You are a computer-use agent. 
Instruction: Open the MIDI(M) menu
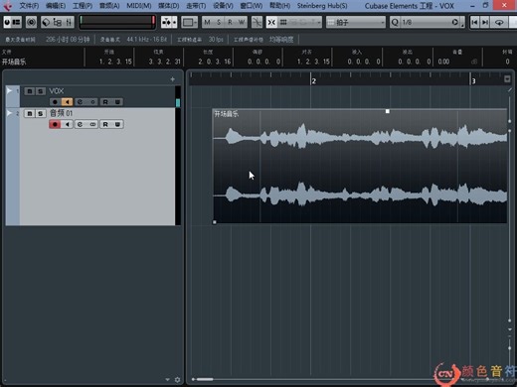139,6
